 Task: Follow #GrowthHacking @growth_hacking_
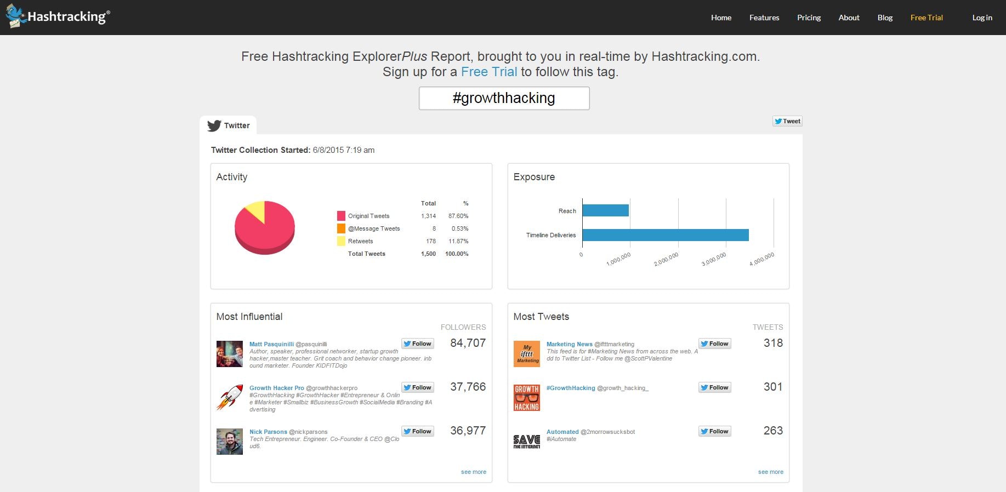coord(715,387)
